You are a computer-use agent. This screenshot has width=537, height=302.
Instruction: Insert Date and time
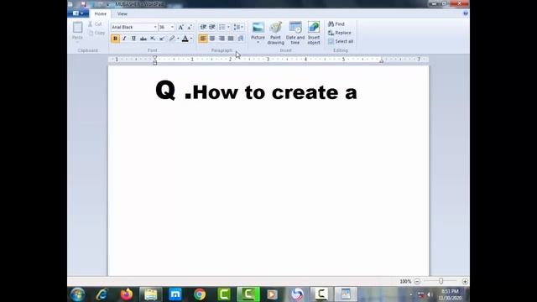pos(295,34)
